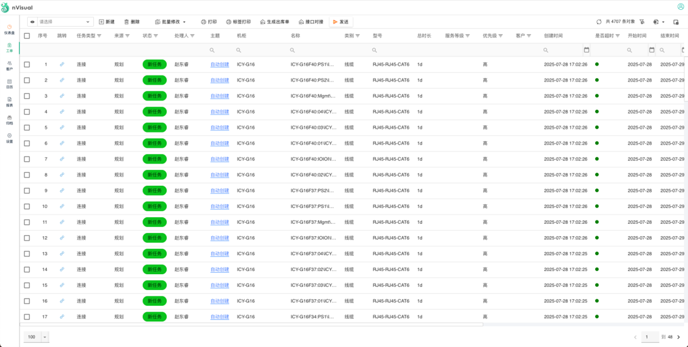Click the jump link icon in row 16
The width and height of the screenshot is (688, 347).
point(62,301)
